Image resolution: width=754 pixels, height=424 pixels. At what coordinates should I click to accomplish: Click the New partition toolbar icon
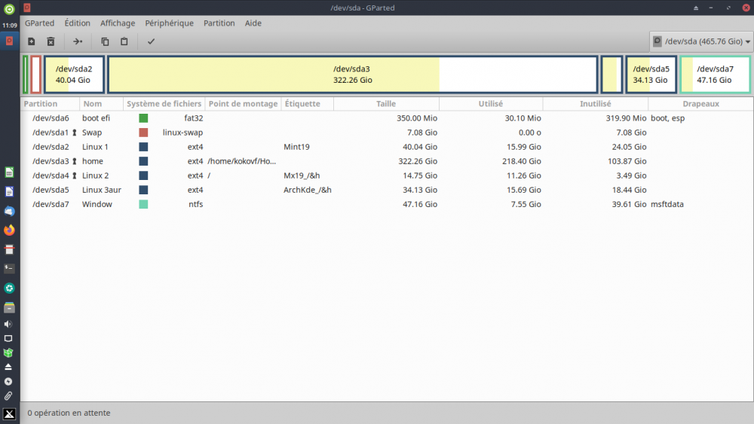click(31, 41)
